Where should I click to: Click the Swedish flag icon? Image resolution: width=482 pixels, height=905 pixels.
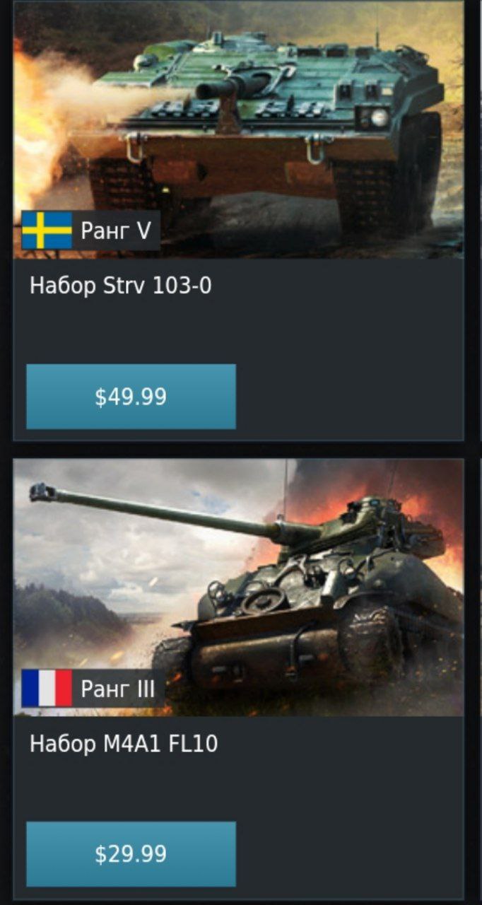47,230
